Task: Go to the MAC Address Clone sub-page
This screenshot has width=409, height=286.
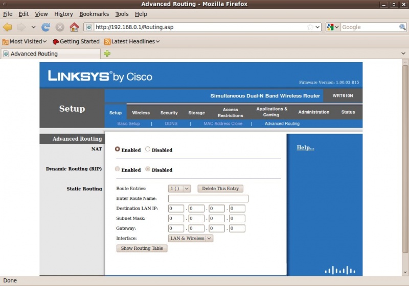Action: 223,123
